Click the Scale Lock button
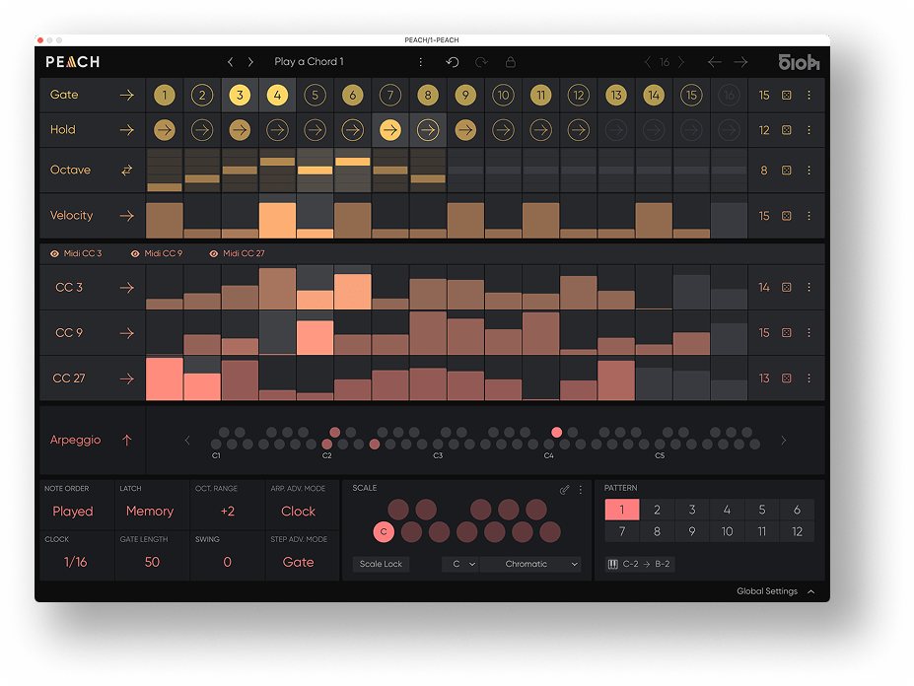The width and height of the screenshot is (914, 686). pos(381,564)
